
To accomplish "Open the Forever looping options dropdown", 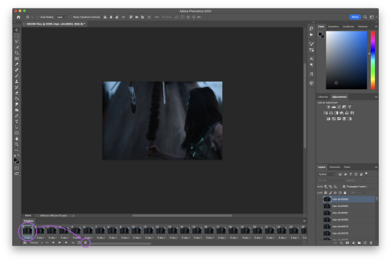I will pyautogui.click(x=36, y=242).
